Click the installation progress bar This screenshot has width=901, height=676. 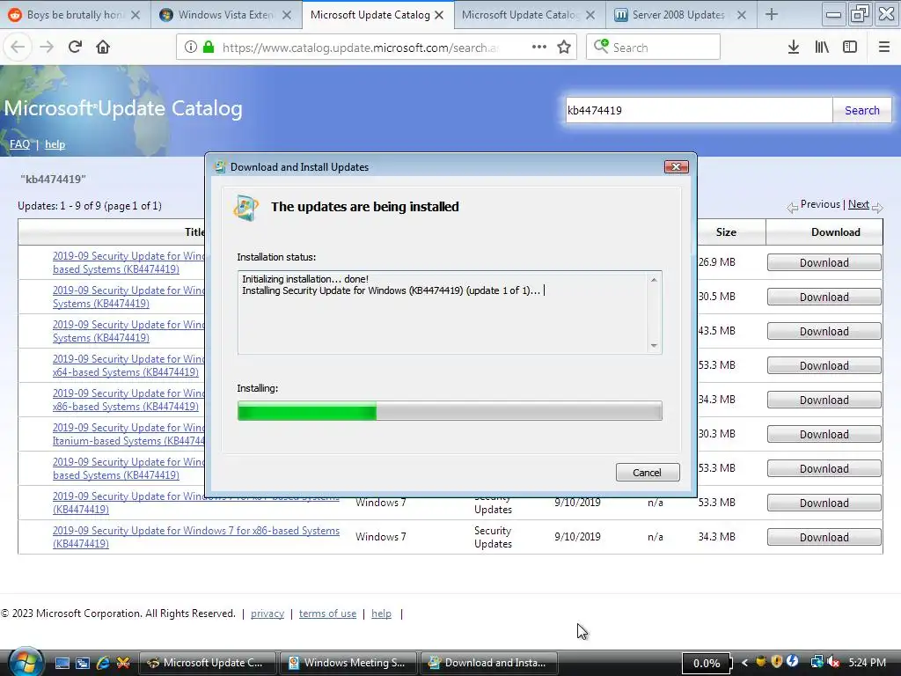tap(450, 411)
